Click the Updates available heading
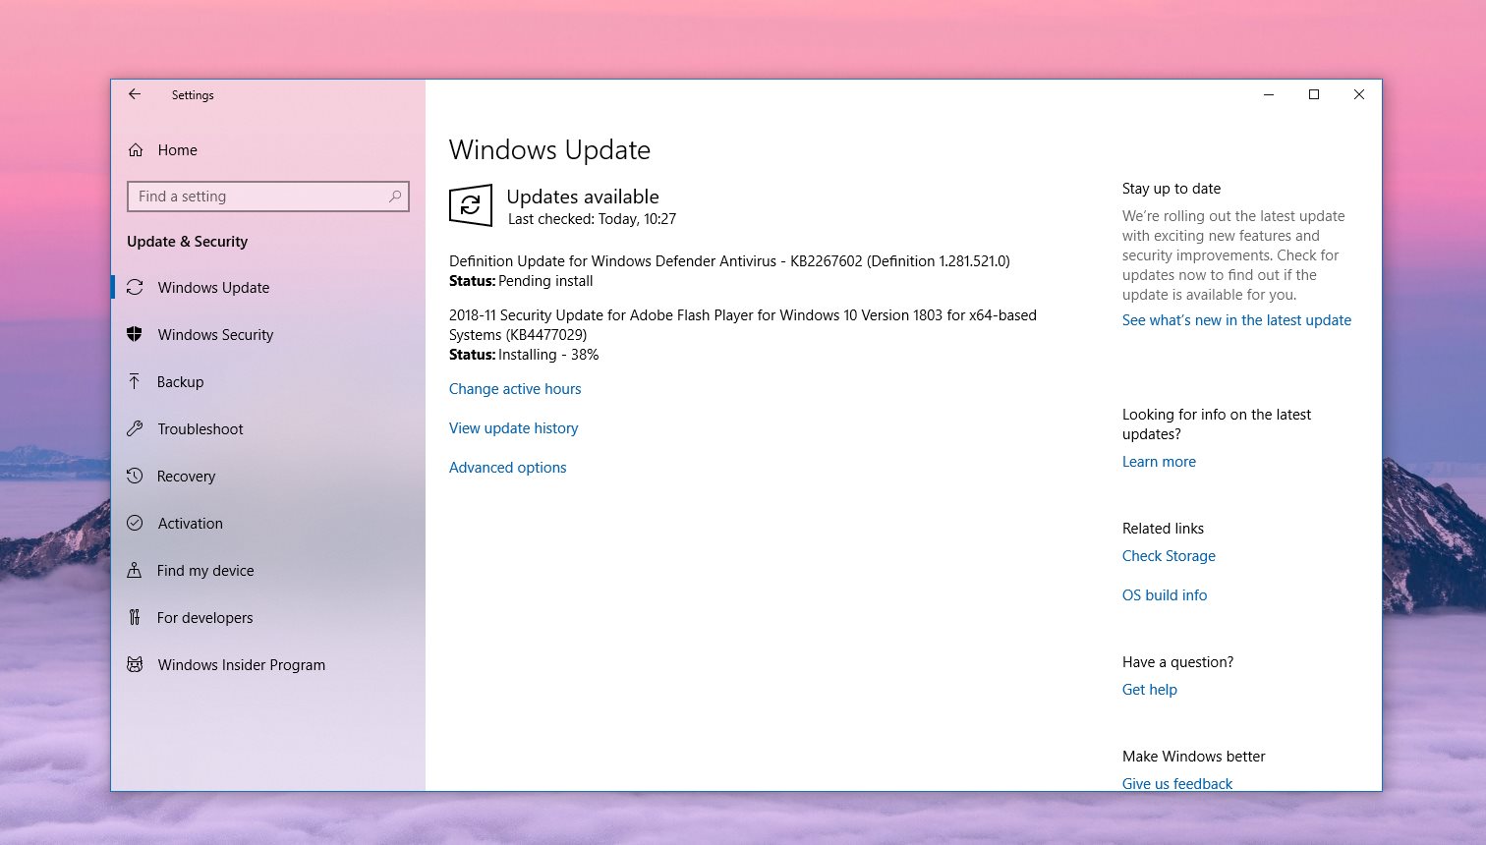The image size is (1486, 845). pos(583,197)
